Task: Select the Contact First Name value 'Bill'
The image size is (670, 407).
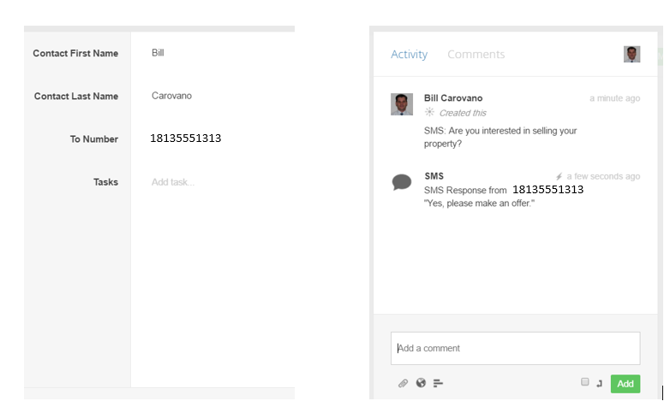Action: point(158,53)
